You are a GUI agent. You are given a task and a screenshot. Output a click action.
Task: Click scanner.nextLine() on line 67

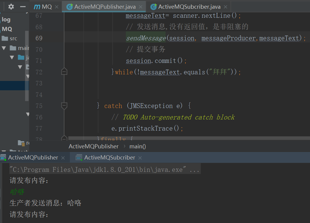point(205,16)
